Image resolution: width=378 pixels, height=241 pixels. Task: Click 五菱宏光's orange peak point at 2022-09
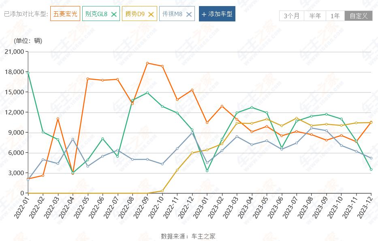pos(147,63)
